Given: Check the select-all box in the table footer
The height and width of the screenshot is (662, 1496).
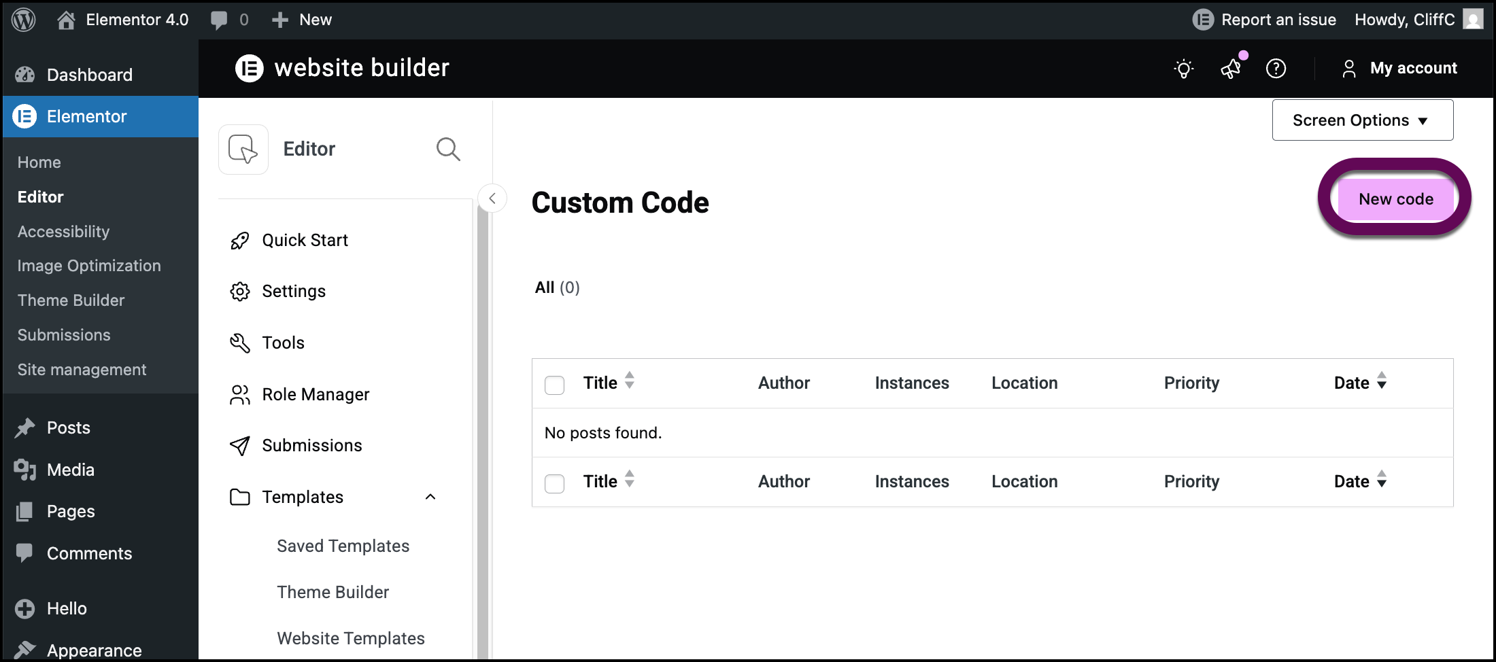Looking at the screenshot, I should (554, 483).
